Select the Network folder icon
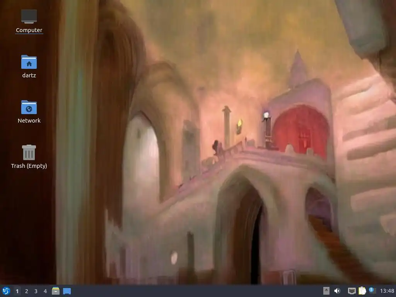The image size is (396, 297). [29, 107]
